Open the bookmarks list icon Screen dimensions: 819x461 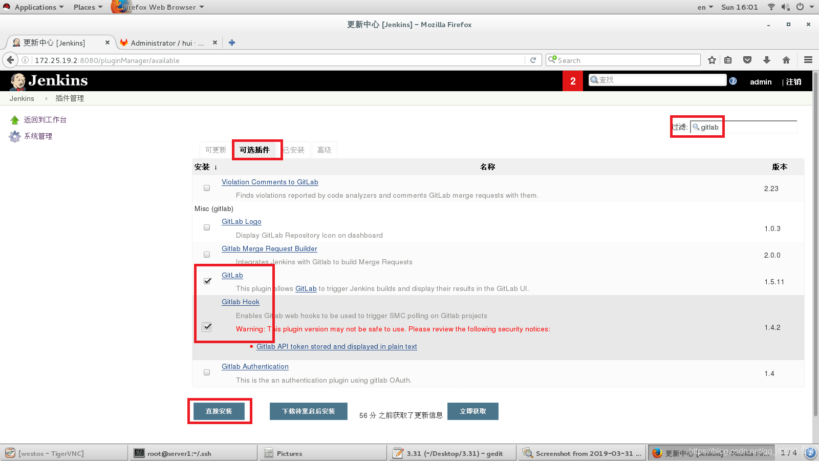(x=728, y=60)
